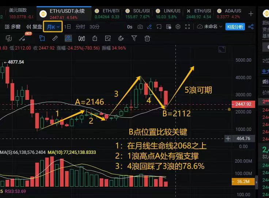
Task: Click the lock drawings icon
Action: click(95, 39)
